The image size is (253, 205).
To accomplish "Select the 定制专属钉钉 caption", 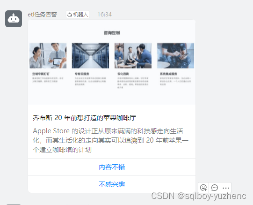I will coord(41,74).
